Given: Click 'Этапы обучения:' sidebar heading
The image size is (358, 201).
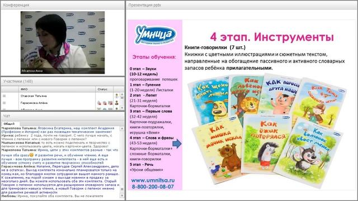Looking at the screenshot, I should coord(154,57).
